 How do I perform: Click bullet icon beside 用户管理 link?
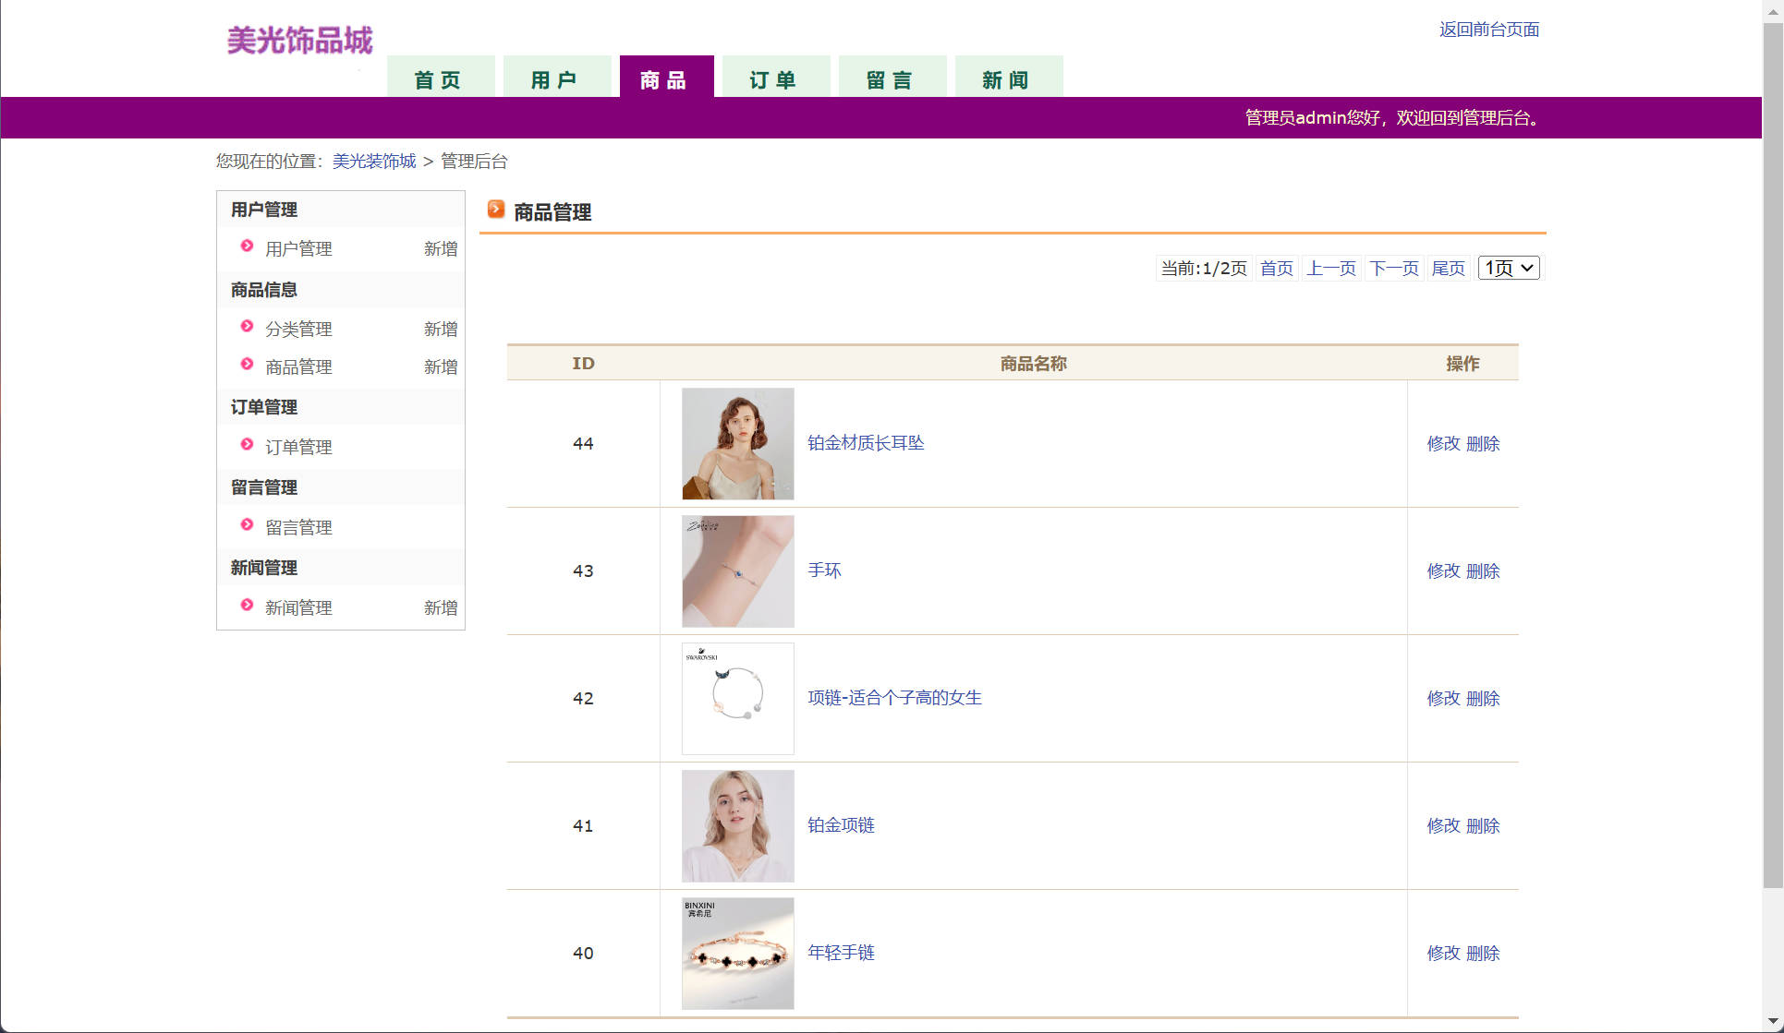click(x=247, y=246)
